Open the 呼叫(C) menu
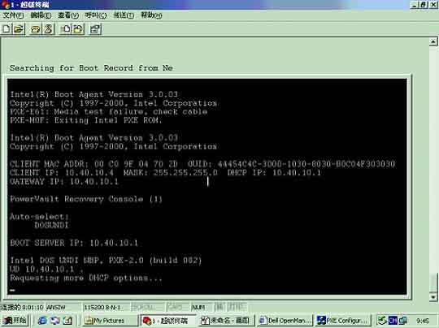The width and height of the screenshot is (439, 328). pyautogui.click(x=96, y=15)
